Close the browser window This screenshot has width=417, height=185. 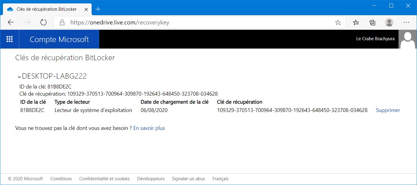pos(408,5)
